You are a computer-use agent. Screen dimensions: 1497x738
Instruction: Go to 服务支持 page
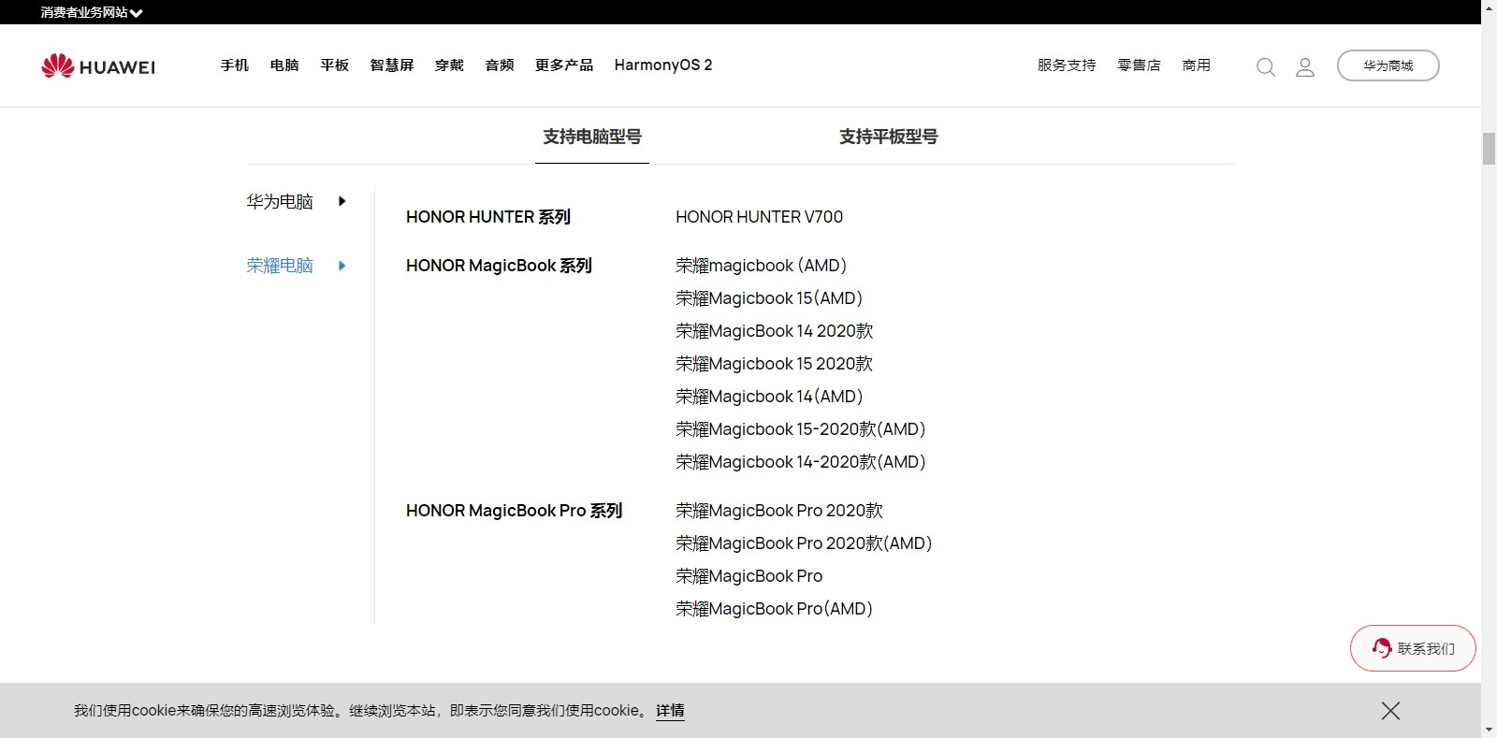(x=1067, y=65)
